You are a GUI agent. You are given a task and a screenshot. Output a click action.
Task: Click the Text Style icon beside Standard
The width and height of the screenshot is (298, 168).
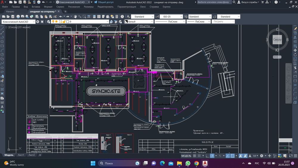[128, 16]
